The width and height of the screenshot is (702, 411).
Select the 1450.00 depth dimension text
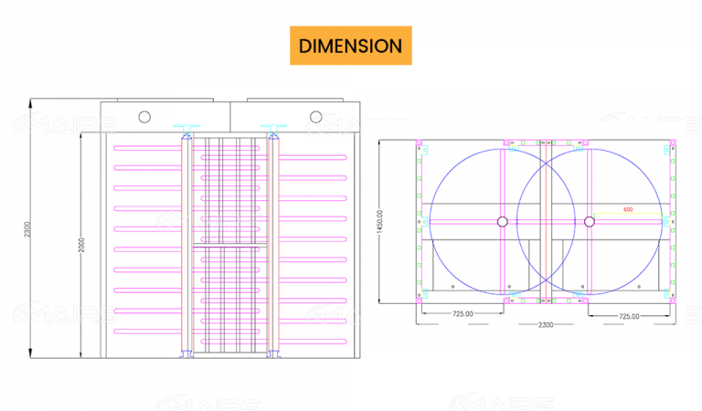[x=379, y=220]
